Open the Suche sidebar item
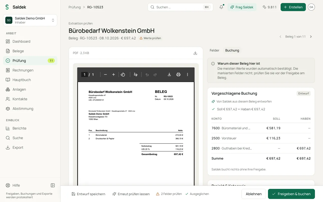Viewport: 323px width, 202px height. (x=30, y=138)
